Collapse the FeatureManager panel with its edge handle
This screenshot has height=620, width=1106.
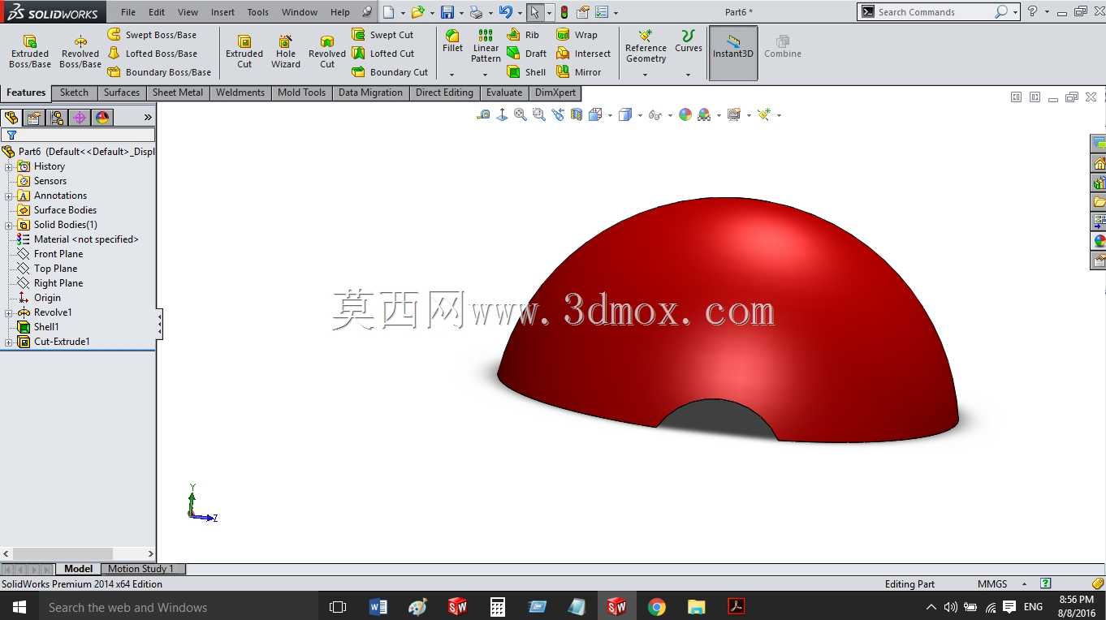[x=160, y=325]
